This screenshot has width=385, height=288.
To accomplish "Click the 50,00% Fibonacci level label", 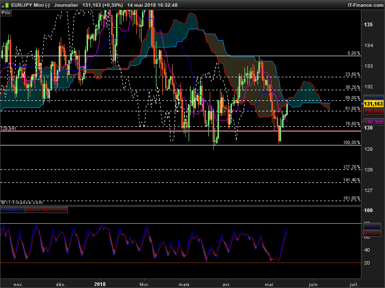I will 353,98.
